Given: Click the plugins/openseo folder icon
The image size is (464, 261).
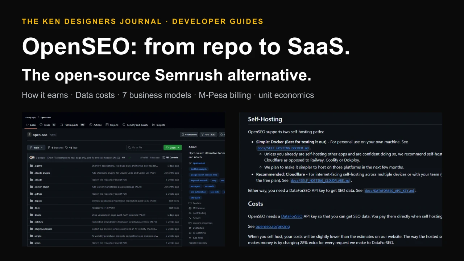Looking at the screenshot, I should [x=32, y=229].
